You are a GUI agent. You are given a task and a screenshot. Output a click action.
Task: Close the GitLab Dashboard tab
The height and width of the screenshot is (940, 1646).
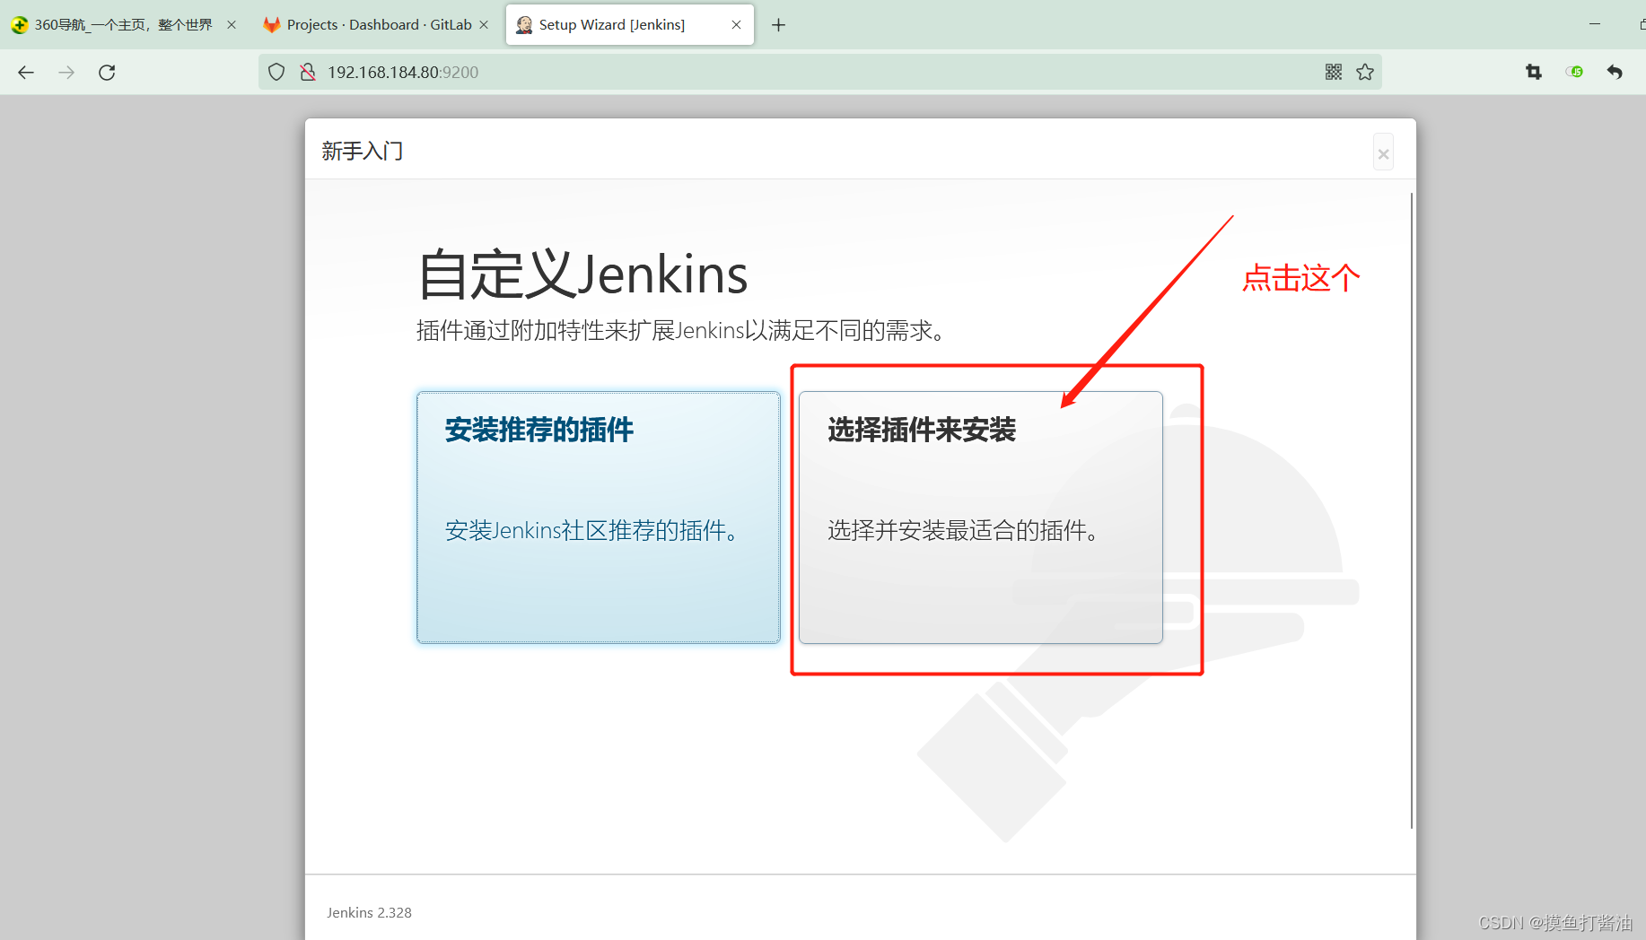pos(484,25)
